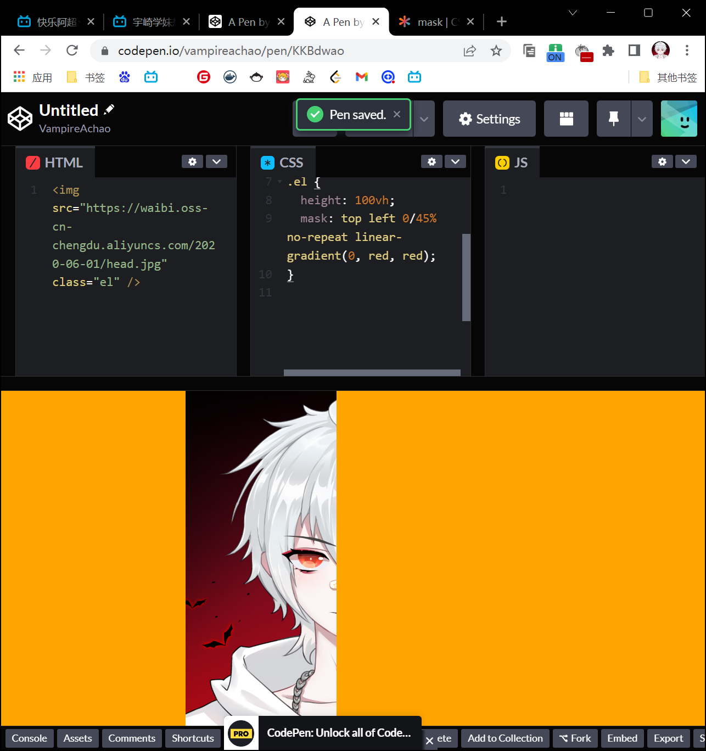Change the editor layout view

(566, 119)
